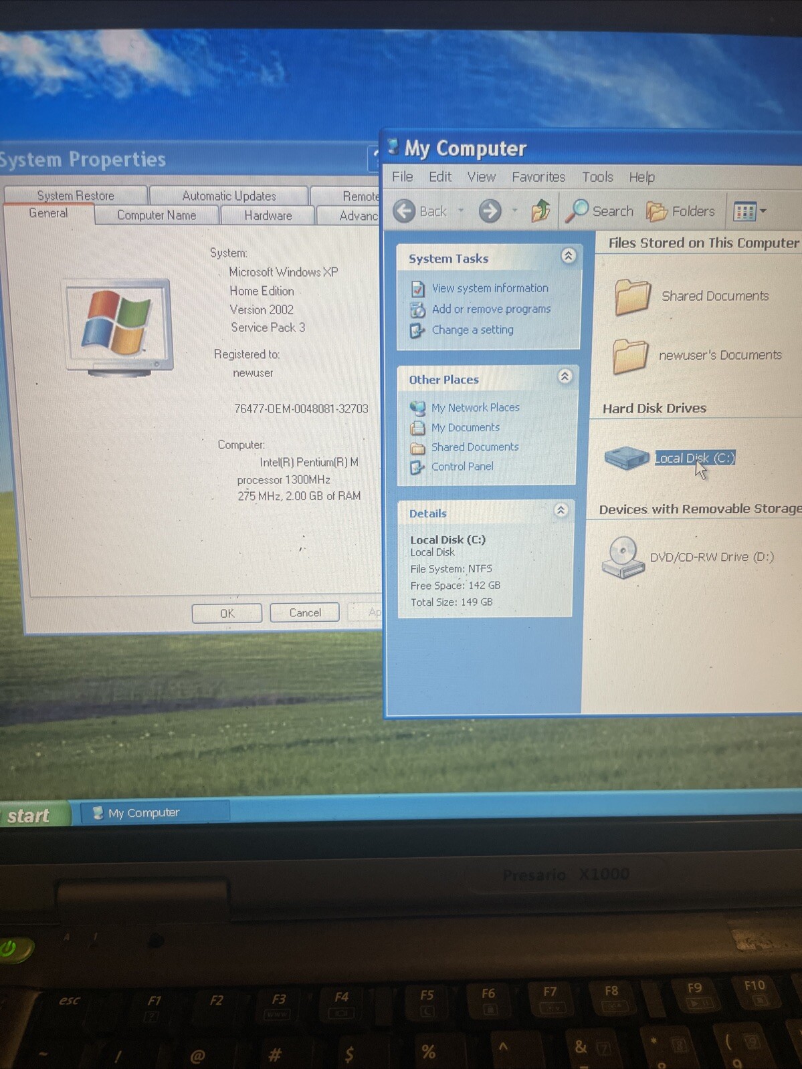Open the Tools menu
The height and width of the screenshot is (1069, 802).
coord(597,177)
